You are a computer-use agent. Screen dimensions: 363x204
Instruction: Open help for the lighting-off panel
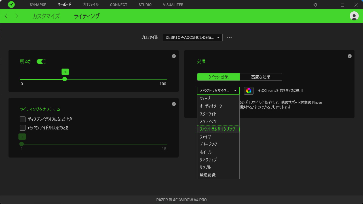pyautogui.click(x=174, y=104)
